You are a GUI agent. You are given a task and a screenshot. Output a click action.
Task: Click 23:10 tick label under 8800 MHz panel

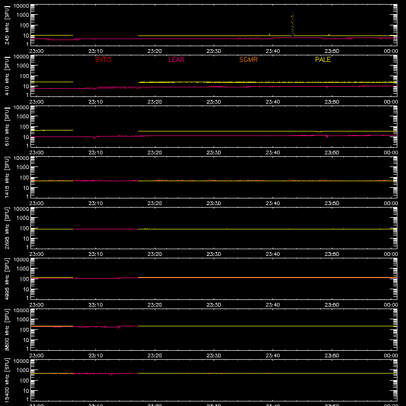click(x=95, y=356)
